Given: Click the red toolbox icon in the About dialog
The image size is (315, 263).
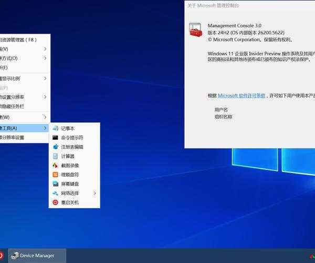Looking at the screenshot, I should [x=195, y=30].
